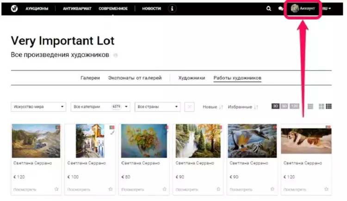
Task: Click Посмотреть on €100 street card
Action: tap(79, 189)
